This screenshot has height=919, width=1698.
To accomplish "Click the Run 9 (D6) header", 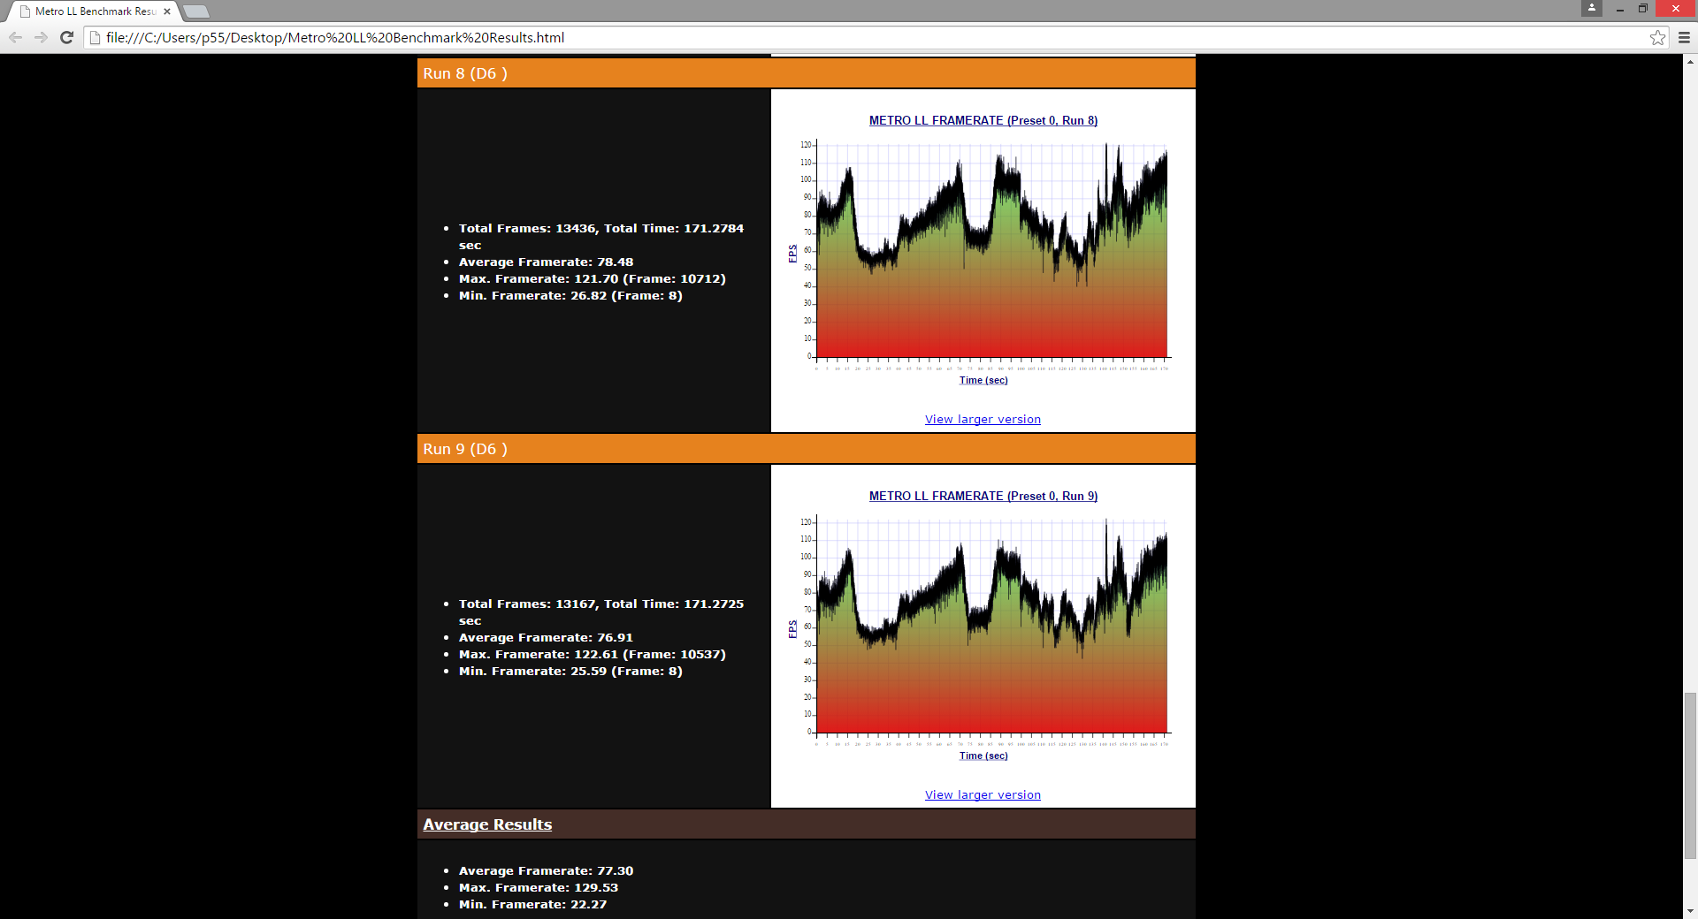I will tap(807, 449).
